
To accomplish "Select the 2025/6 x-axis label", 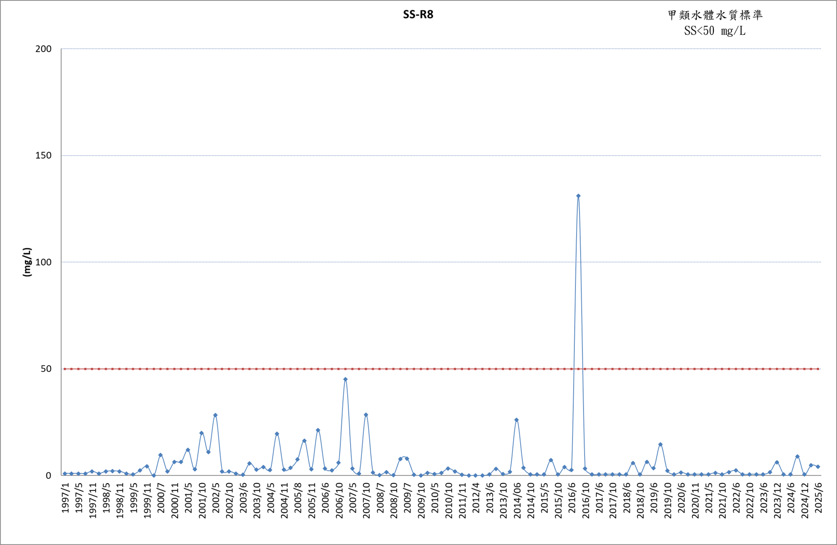I will pyautogui.click(x=818, y=498).
